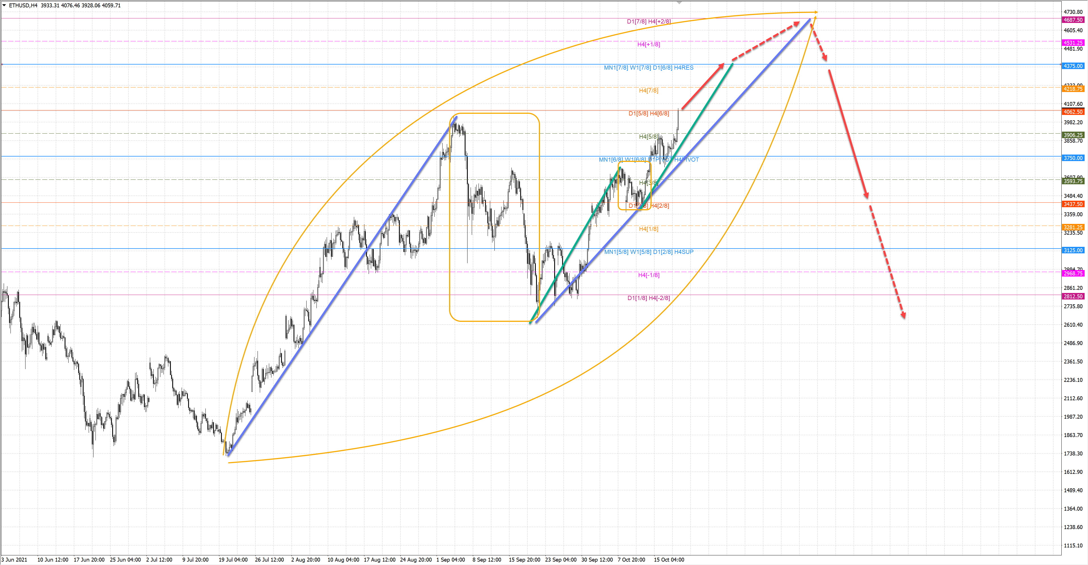Image resolution: width=1088 pixels, height=565 pixels.
Task: Select the large orange rectangle around the September drop
Action: pyautogui.click(x=450, y=219)
